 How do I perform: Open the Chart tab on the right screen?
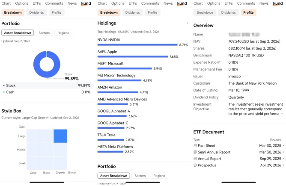pyautogui.click(x=198, y=3)
